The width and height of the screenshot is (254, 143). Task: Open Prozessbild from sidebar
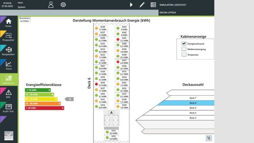[x=8, y=37]
